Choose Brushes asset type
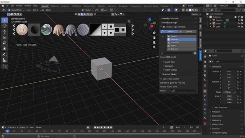 coord(181,49)
